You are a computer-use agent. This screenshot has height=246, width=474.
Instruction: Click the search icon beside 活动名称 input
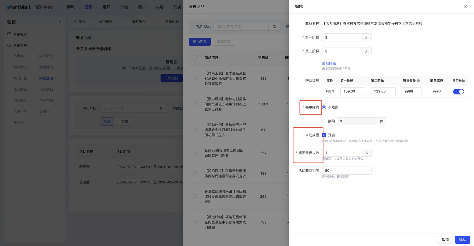click(x=161, y=109)
